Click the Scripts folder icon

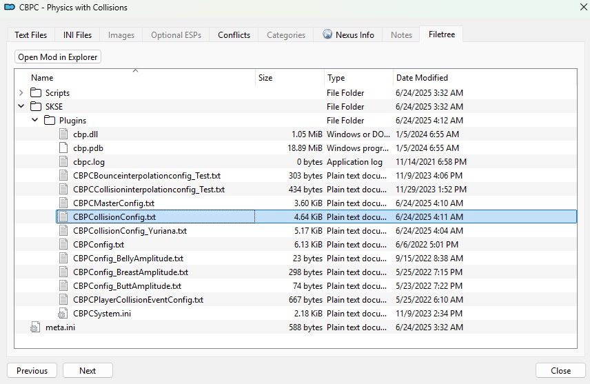coord(36,92)
